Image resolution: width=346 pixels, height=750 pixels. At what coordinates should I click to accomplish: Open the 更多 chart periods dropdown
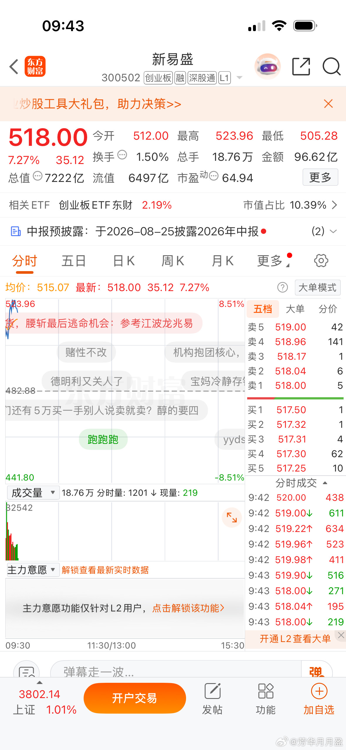coord(273,261)
